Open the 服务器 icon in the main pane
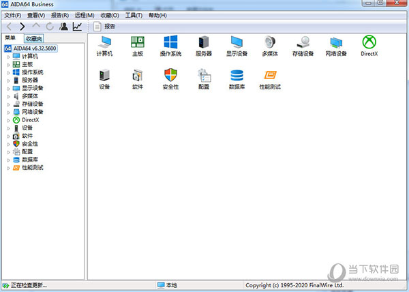Screen dimensions: 409x292 204,46
